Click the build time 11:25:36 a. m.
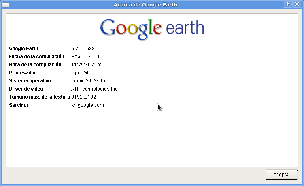 tap(88, 65)
